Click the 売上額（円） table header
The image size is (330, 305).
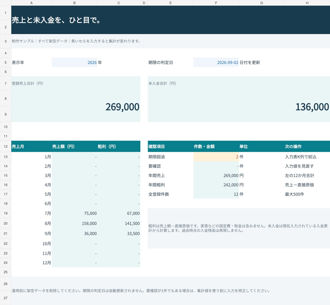74,146
